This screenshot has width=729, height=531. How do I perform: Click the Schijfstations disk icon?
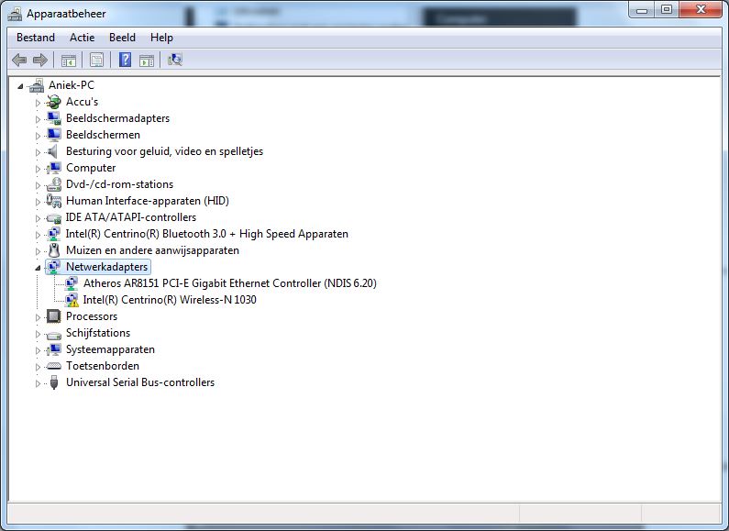[x=54, y=334]
